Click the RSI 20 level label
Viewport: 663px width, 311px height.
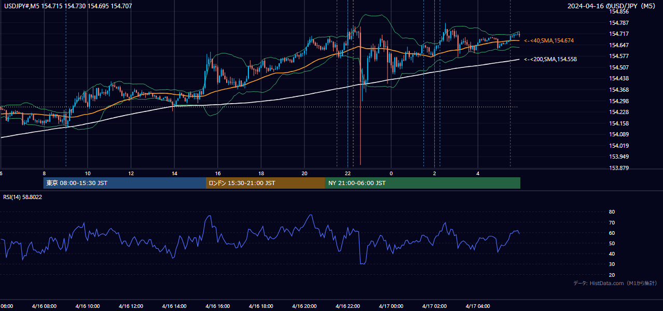click(x=612, y=275)
